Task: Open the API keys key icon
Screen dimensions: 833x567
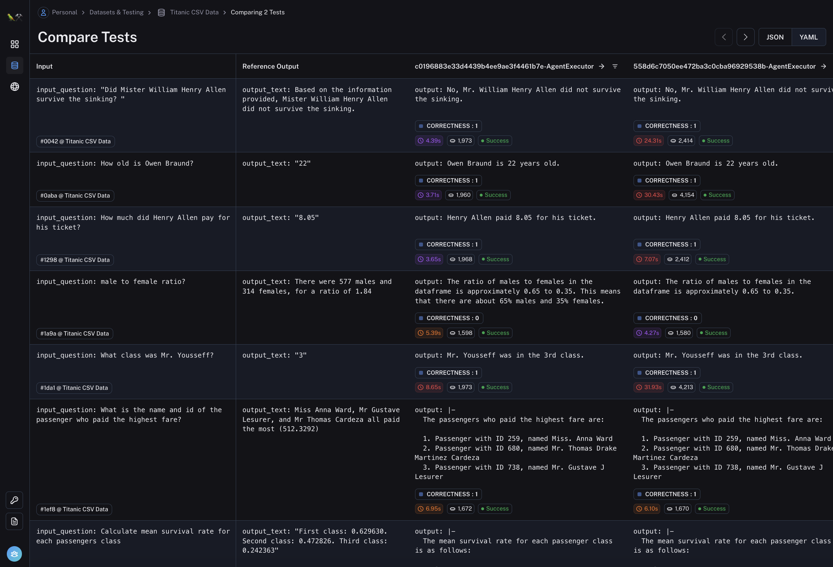Action: point(14,500)
